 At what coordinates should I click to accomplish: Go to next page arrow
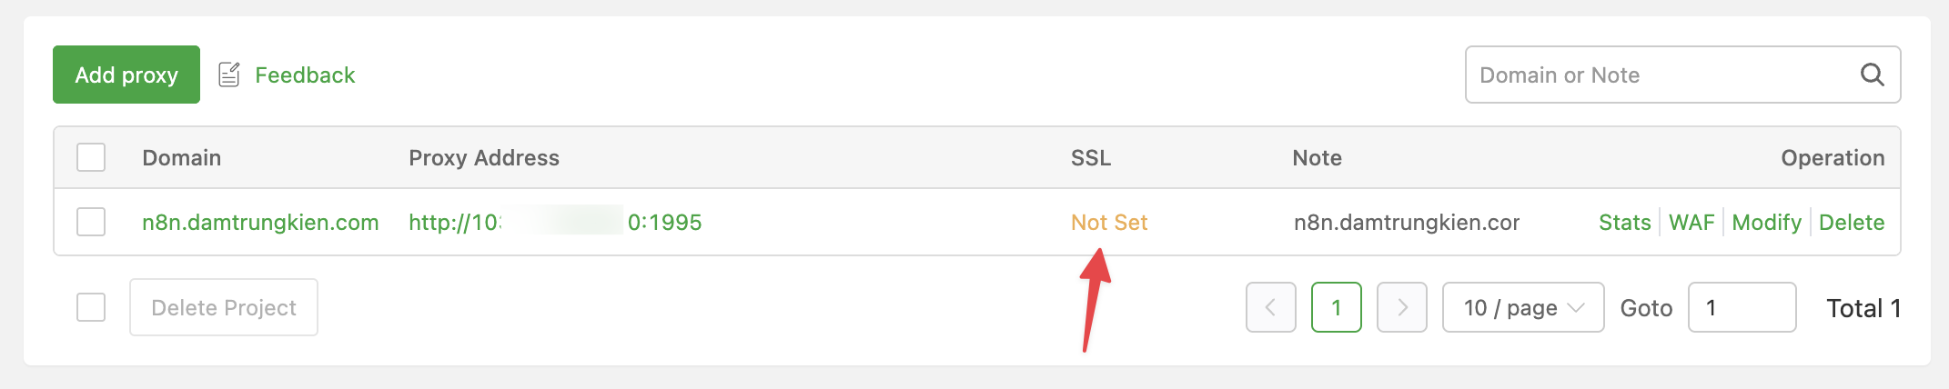(1401, 307)
